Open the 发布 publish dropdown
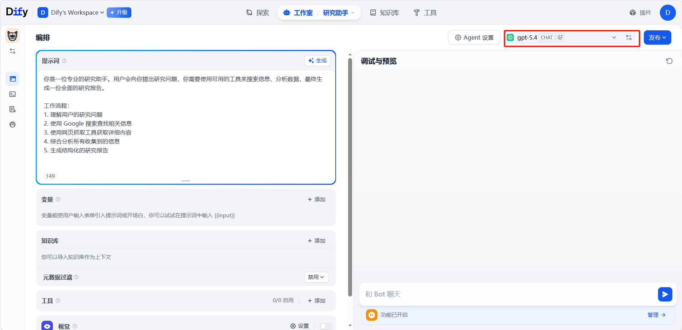 (x=657, y=37)
